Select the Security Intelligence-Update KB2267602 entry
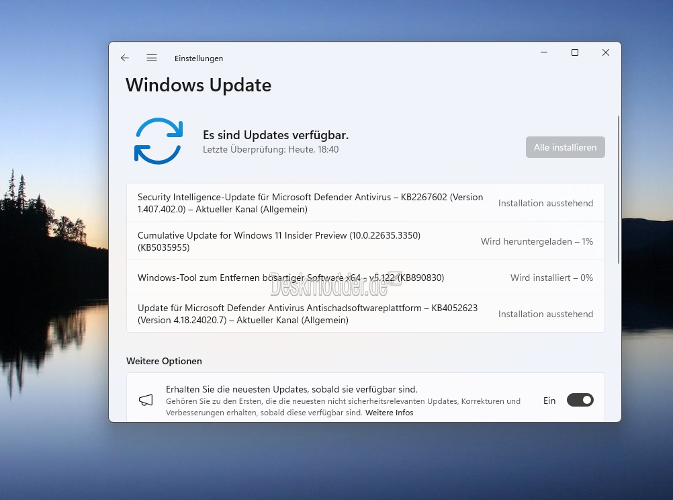 pyautogui.click(x=365, y=203)
